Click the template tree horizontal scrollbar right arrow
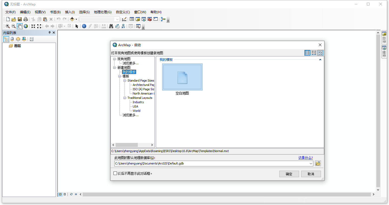 click(152, 145)
